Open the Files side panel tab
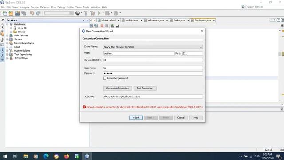 [2, 42]
